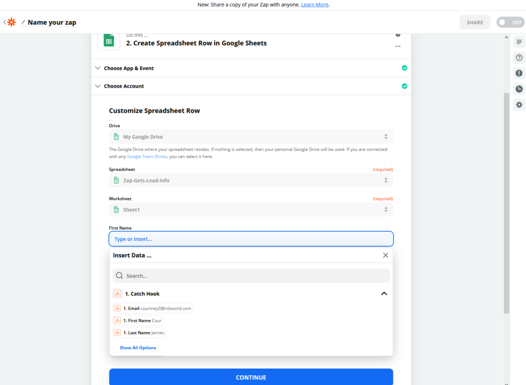Open the Spreadsheet Zap-Gets-Lead-Info dropdown

click(x=251, y=180)
